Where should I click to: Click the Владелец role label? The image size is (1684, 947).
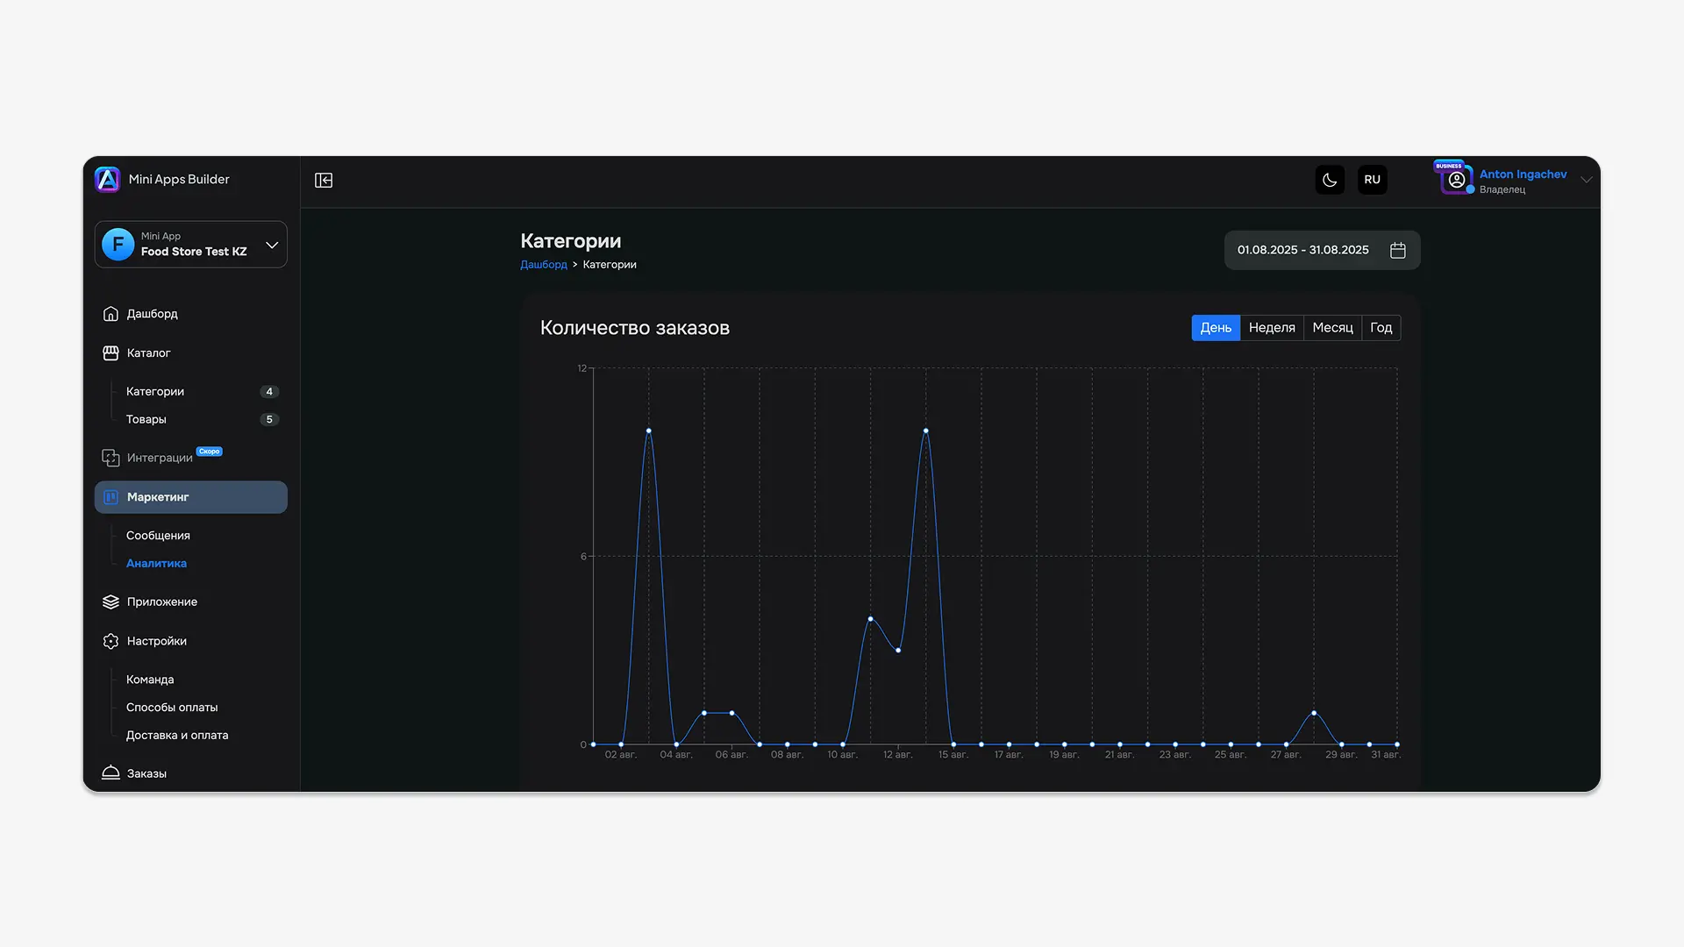1502,189
